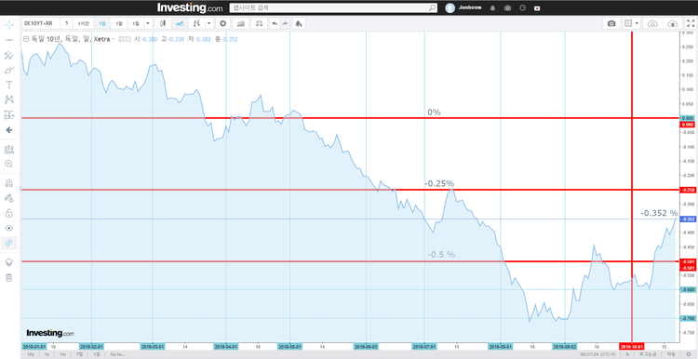Screen dimensions: 698x359
Task: Open the zoom-in magnifier tool
Action: coord(9,164)
